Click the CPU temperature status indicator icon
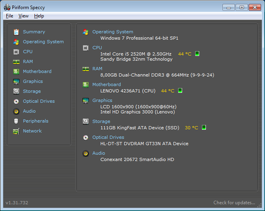265x211 pixels. pyautogui.click(x=197, y=54)
